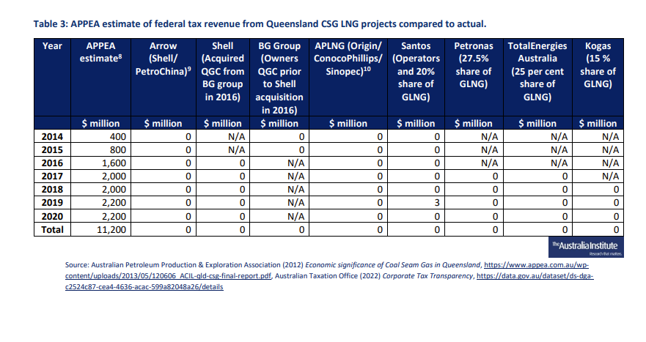The height and width of the screenshot is (342, 646).
Task: Select the '2019' year row label
Action: (52, 202)
